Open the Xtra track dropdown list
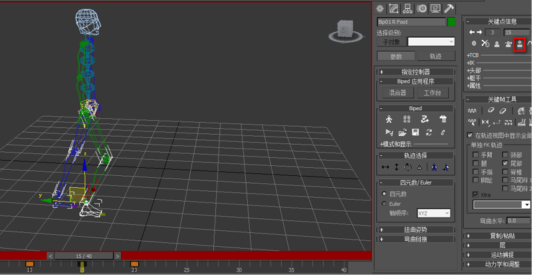This screenshot has height=276, width=533. pyautogui.click(x=502, y=204)
